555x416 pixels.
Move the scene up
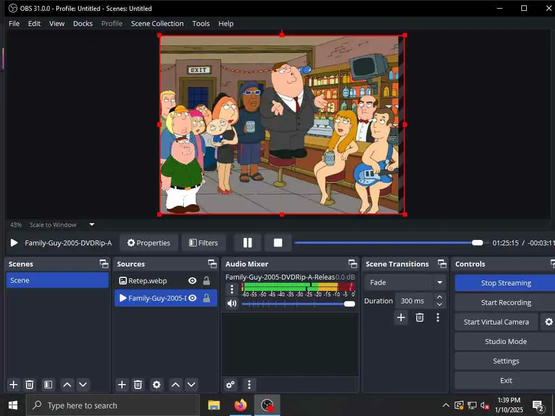click(x=67, y=385)
